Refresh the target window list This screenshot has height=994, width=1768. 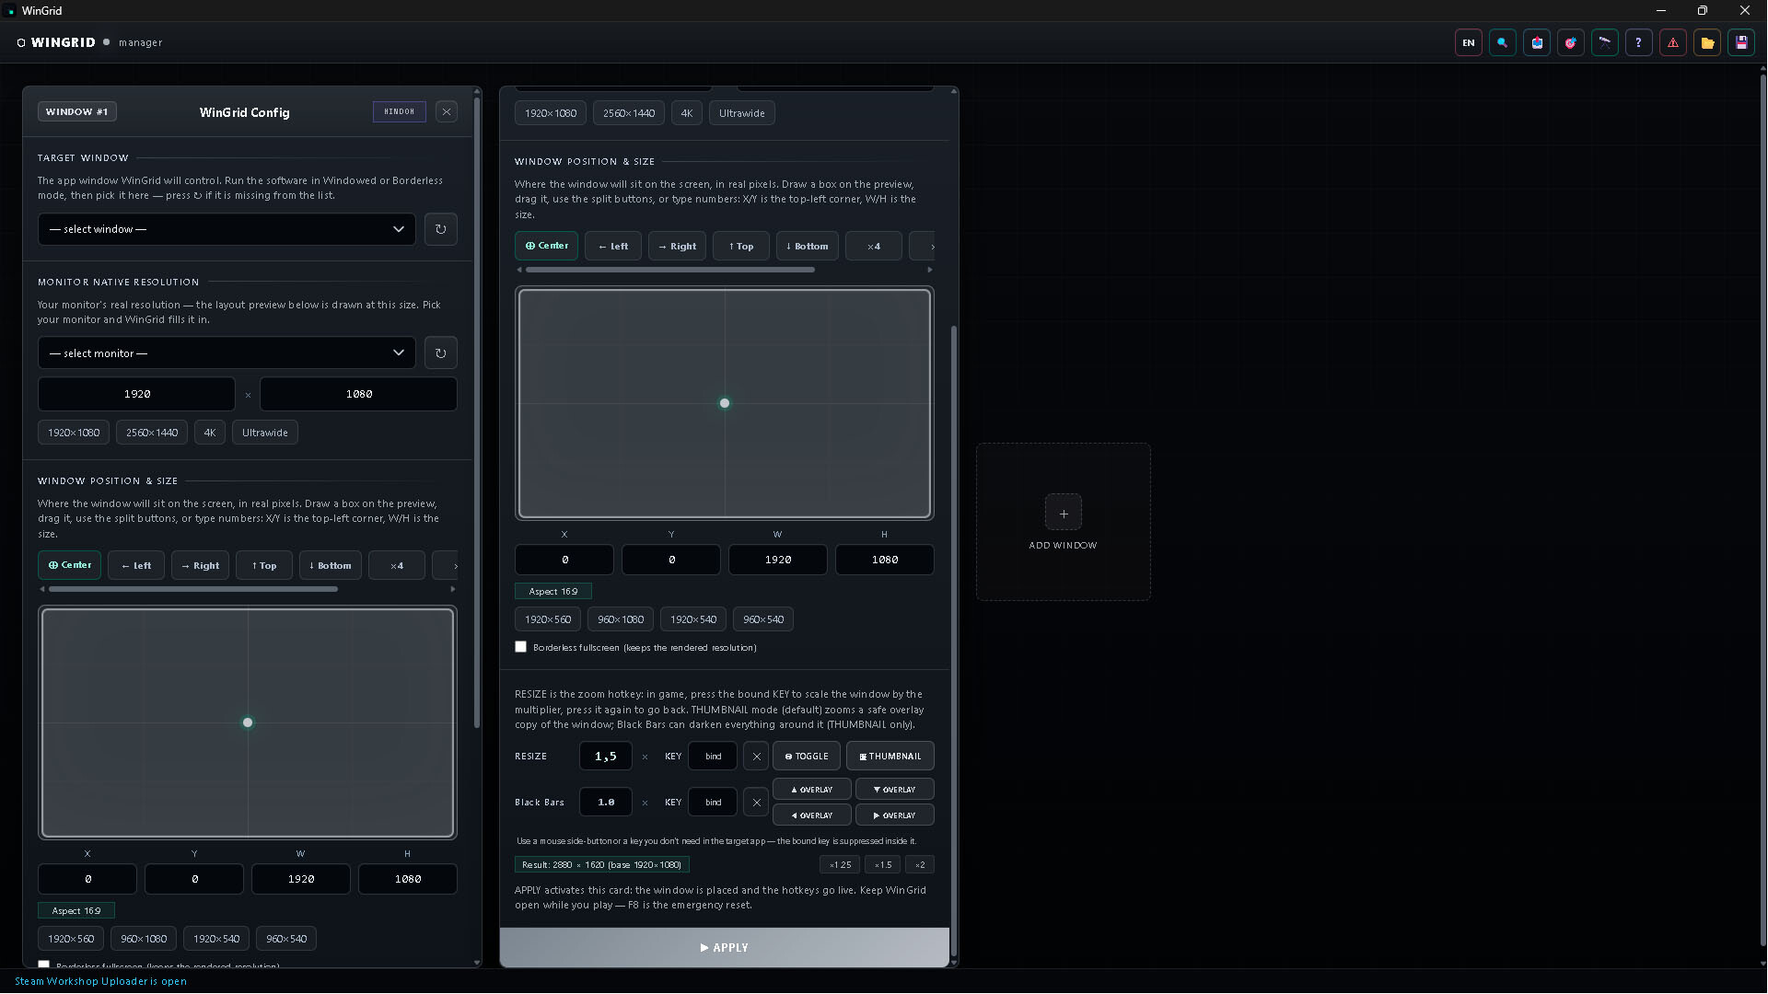tap(440, 229)
